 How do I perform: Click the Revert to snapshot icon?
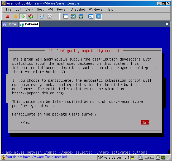(50, 16)
